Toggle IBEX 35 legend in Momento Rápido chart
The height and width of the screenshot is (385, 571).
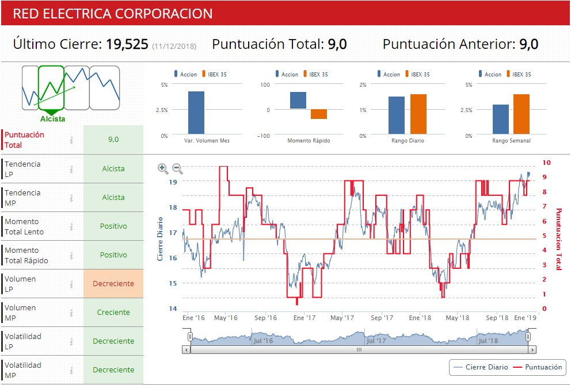(x=316, y=74)
